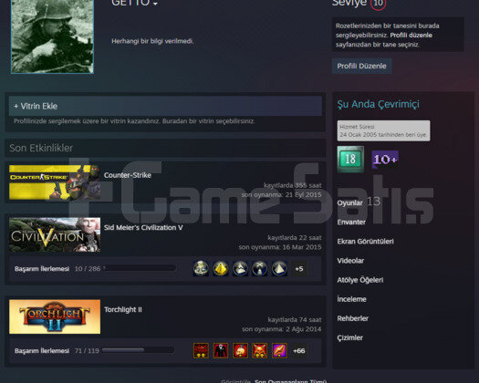Viewport: 479px width, 383px height.
Task: Open the Atölye Öğeleri workshop items
Action: 360,280
